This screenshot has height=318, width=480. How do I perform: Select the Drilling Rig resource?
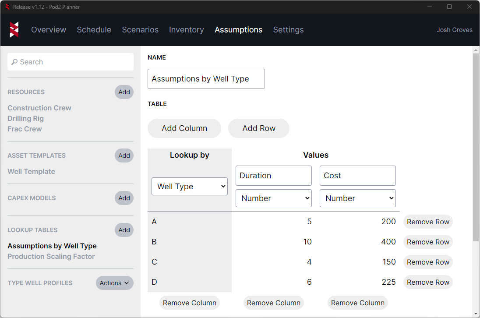point(25,118)
